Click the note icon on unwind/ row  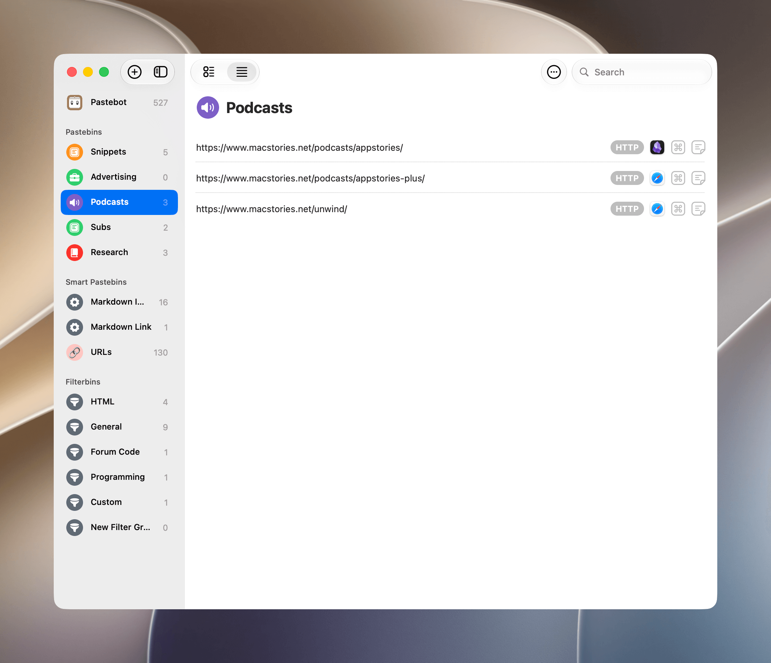[698, 209]
